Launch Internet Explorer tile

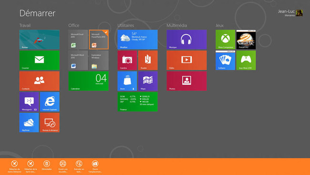pyautogui.click(x=50, y=102)
